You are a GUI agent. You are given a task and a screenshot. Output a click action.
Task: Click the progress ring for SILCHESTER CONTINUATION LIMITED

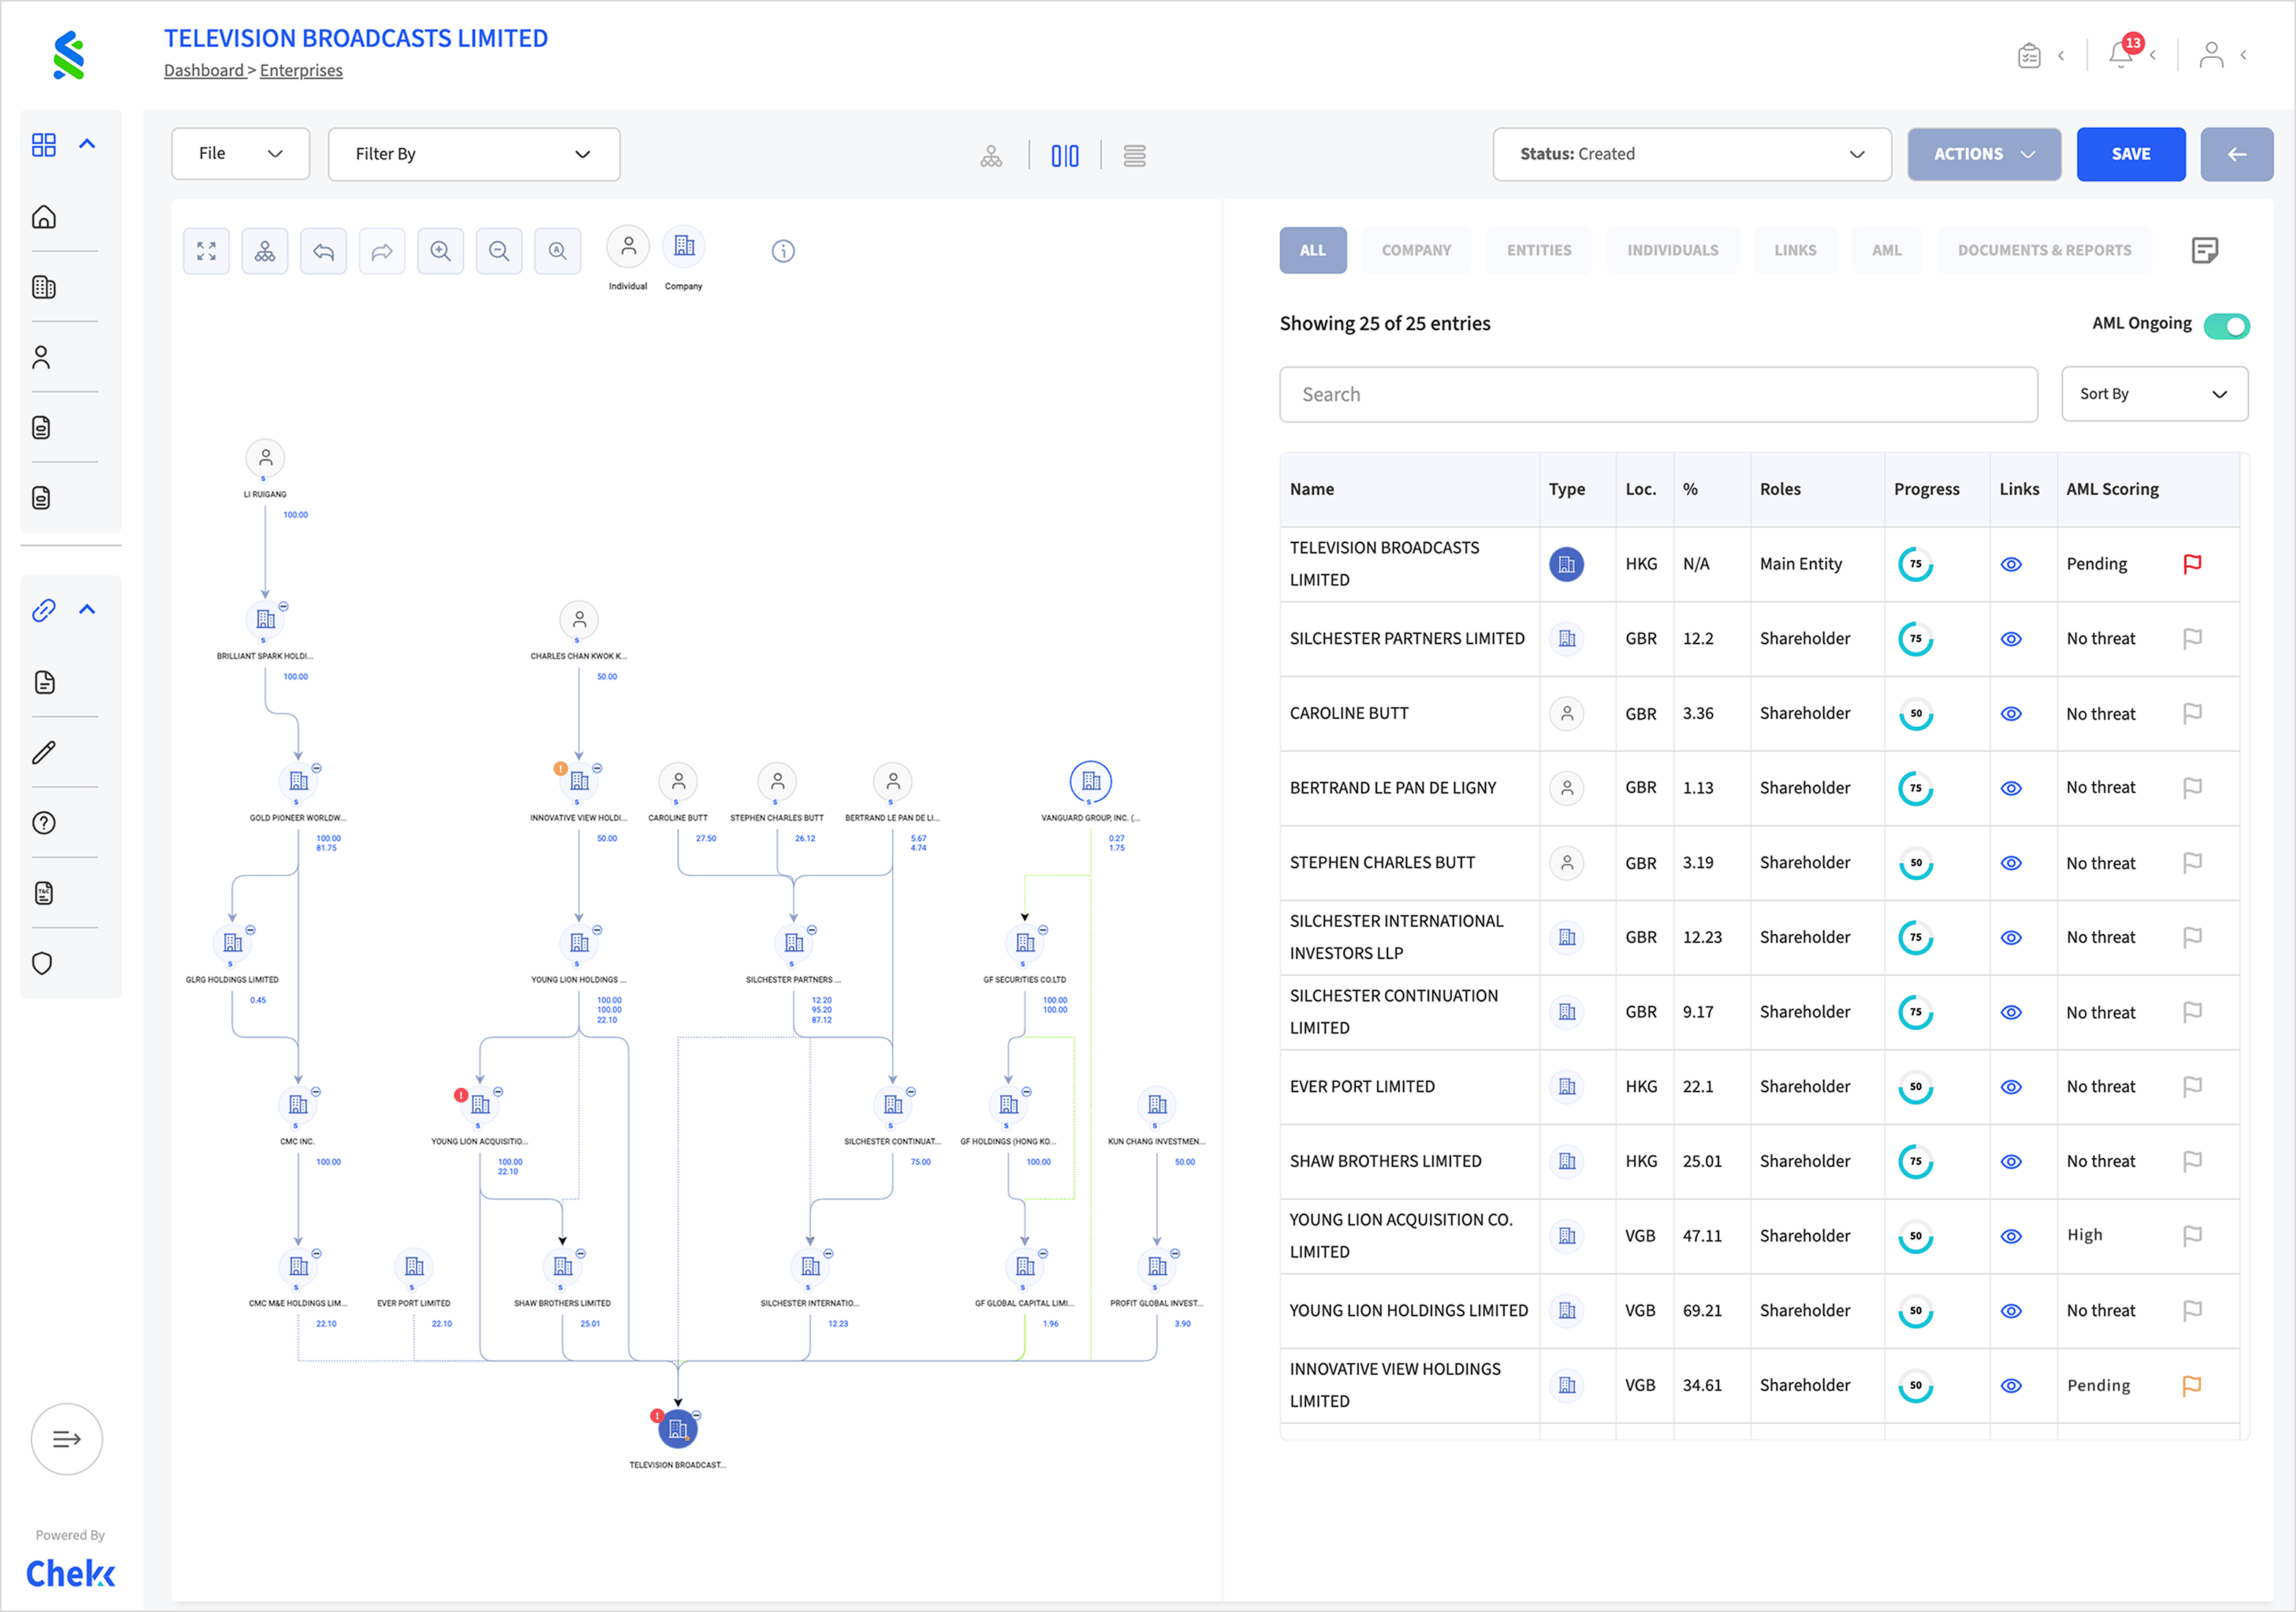1916,1012
